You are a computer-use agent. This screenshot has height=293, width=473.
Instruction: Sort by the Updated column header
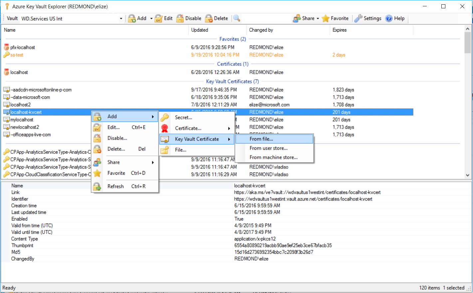218,30
